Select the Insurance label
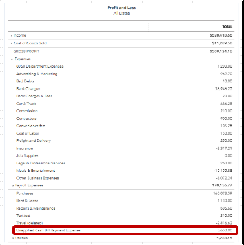 (24, 148)
